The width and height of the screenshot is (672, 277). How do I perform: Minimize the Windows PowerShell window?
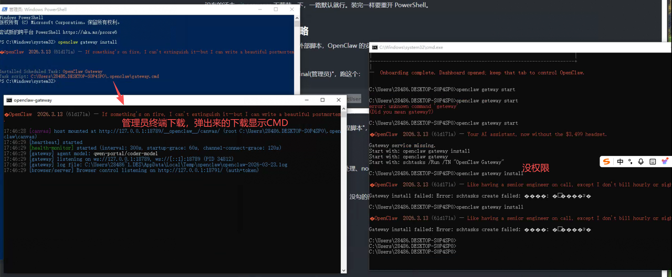click(x=261, y=9)
